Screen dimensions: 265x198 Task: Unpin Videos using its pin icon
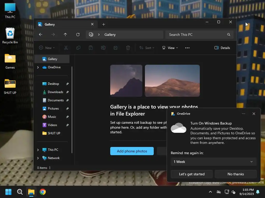click(x=68, y=125)
